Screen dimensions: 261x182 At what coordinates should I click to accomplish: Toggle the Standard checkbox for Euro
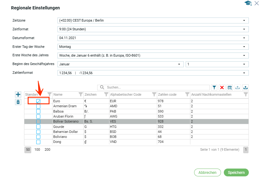point(38,101)
